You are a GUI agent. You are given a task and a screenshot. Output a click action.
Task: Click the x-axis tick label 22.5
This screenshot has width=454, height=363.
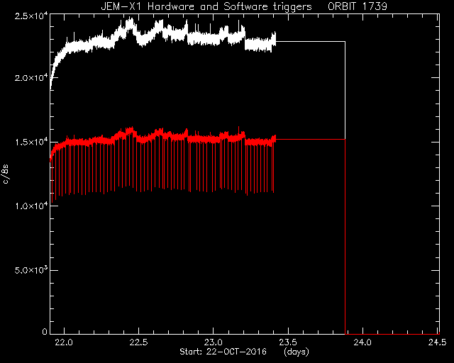[x=138, y=342]
